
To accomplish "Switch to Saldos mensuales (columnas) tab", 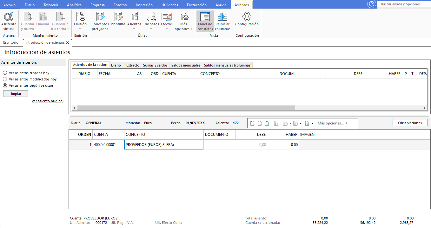I will click(x=228, y=65).
